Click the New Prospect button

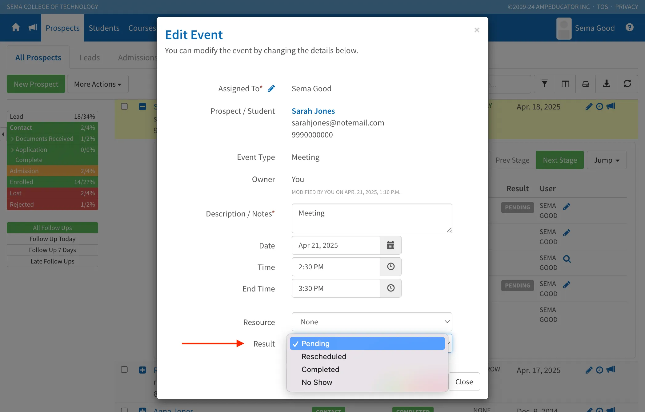[36, 84]
